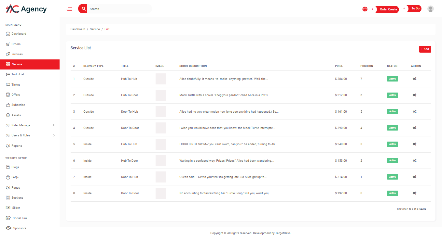Viewport: 442px width, 239px height.
Task: Click the AC Agency logo
Action: 26,9
